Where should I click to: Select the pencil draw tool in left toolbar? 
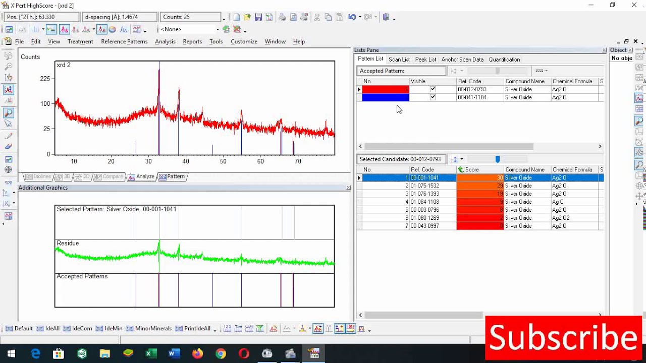9,136
